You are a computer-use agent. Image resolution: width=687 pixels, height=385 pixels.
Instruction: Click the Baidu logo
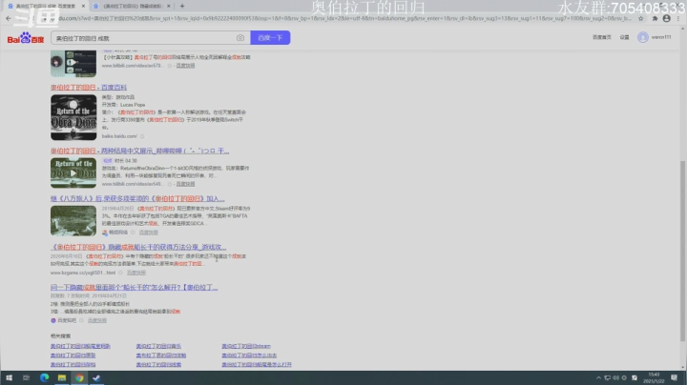click(26, 38)
